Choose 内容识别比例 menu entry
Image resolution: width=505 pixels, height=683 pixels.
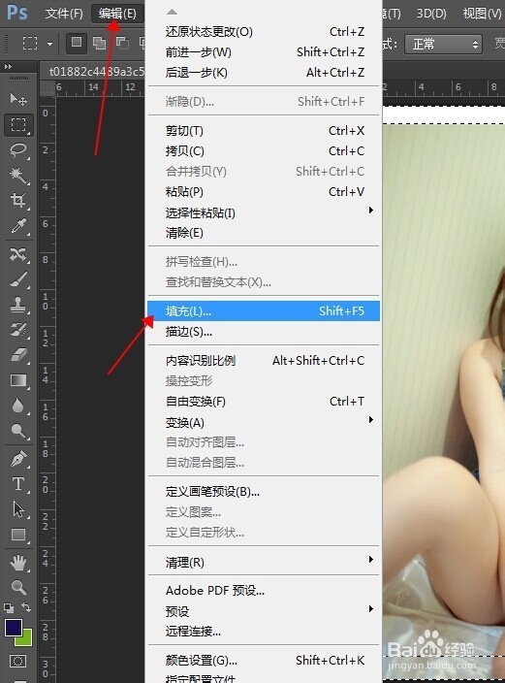tap(264, 361)
